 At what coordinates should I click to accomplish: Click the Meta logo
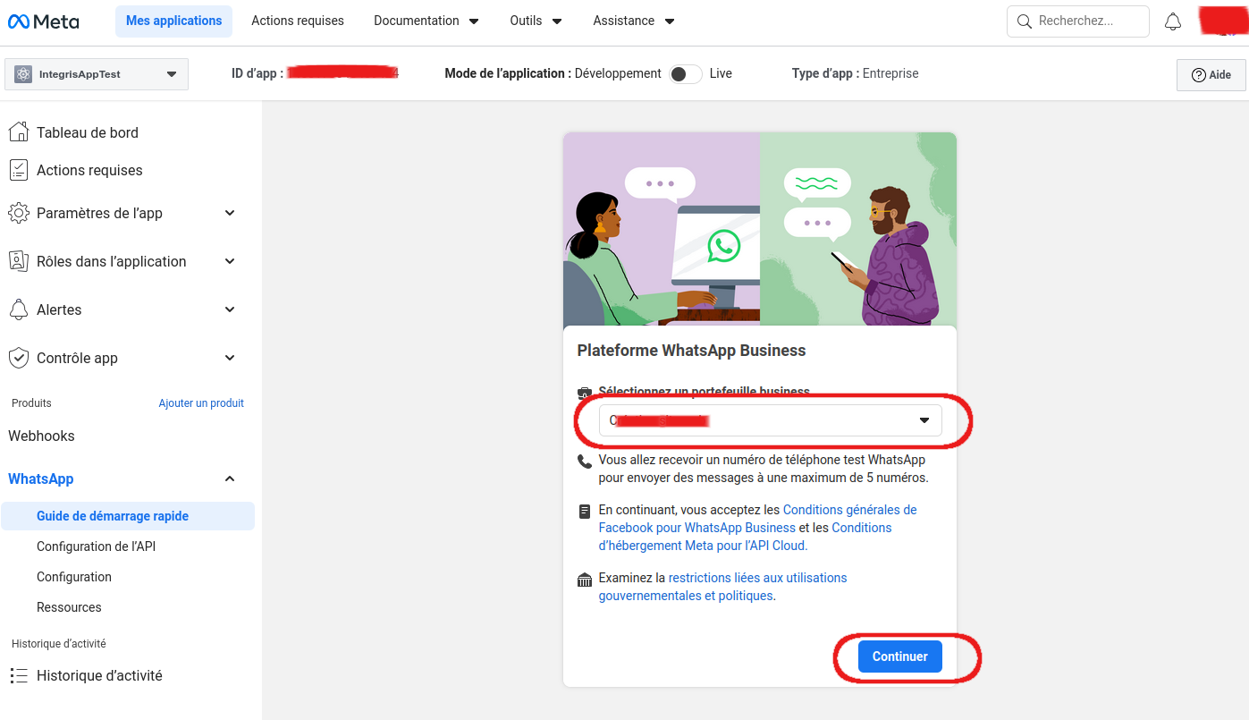point(44,21)
